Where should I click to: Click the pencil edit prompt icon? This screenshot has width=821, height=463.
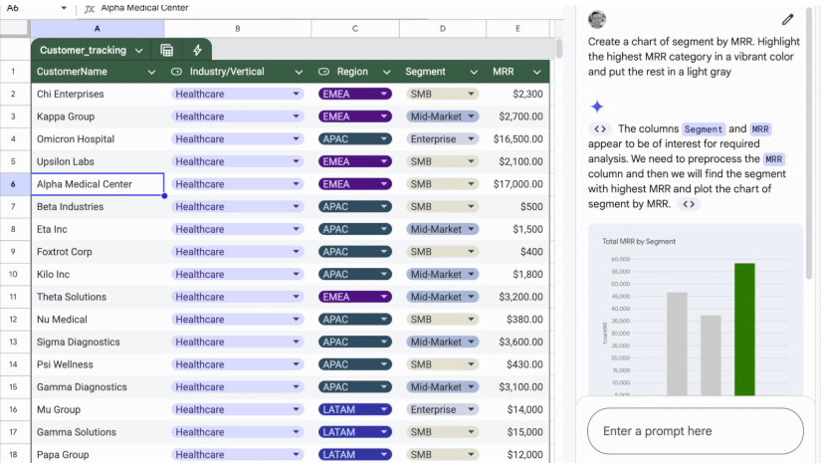[788, 19]
